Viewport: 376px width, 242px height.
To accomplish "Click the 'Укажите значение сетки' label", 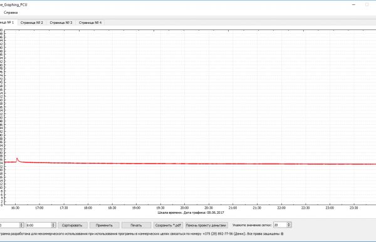I will (252, 225).
